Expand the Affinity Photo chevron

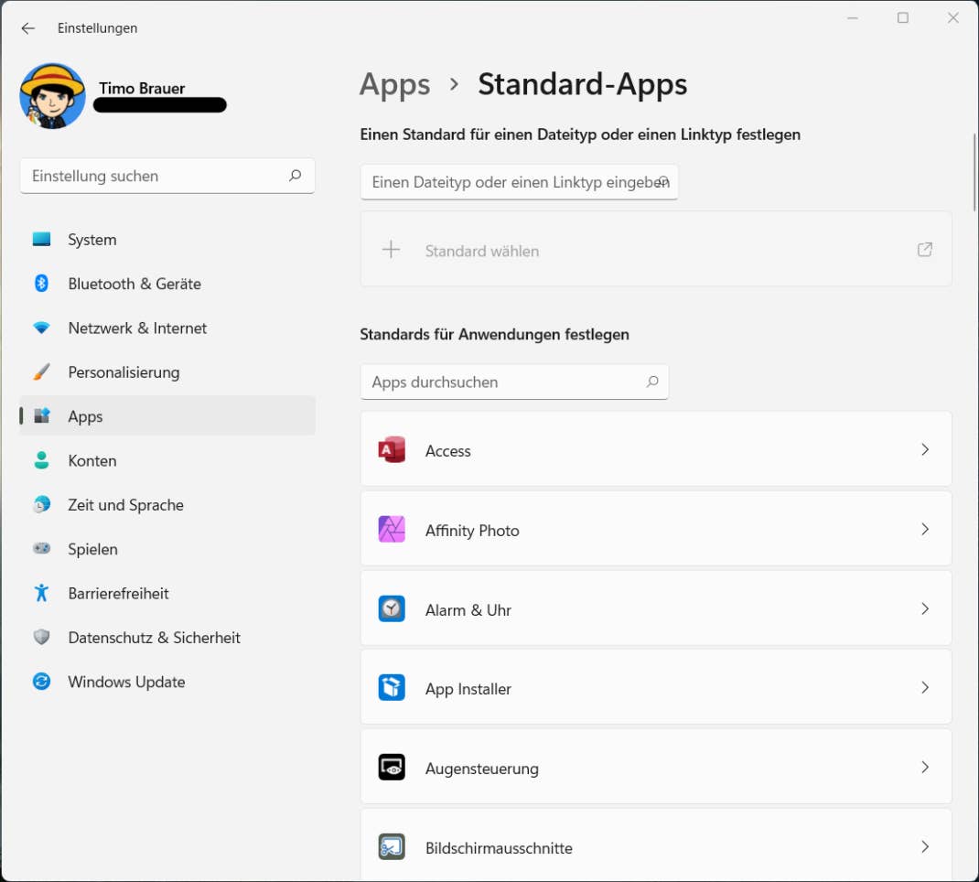click(925, 530)
